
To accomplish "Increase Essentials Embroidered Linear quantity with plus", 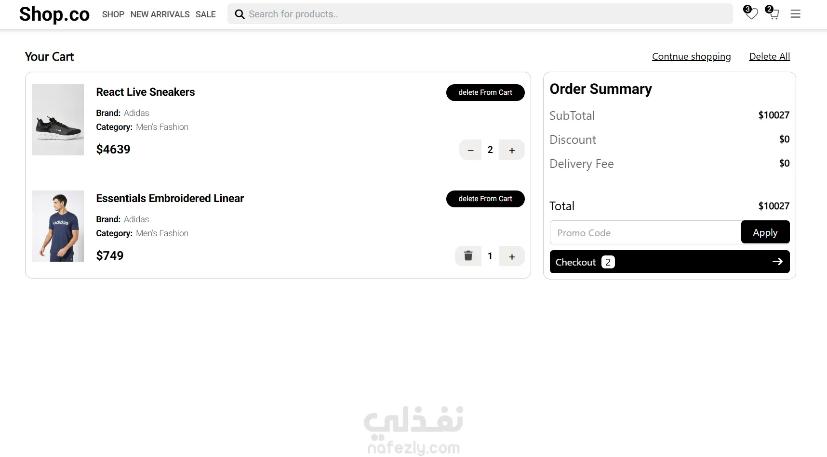I will (512, 256).
